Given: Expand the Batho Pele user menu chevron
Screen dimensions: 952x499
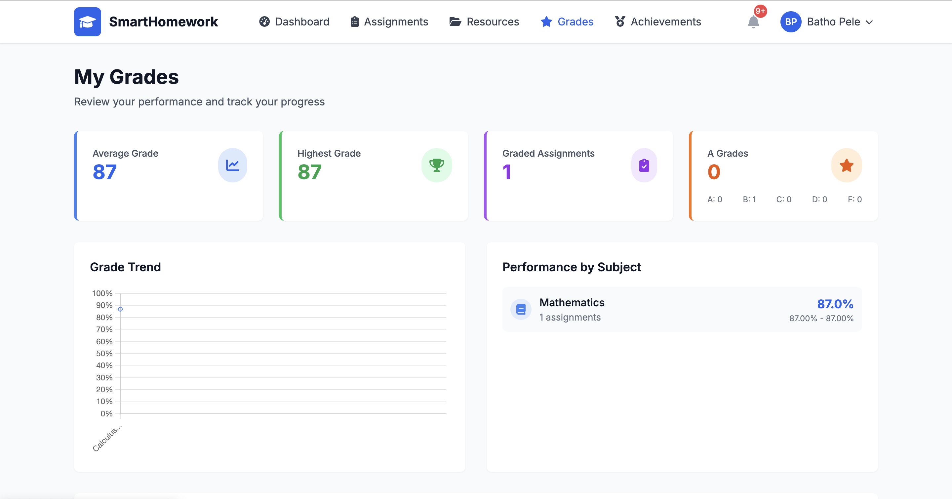Looking at the screenshot, I should pyautogui.click(x=869, y=22).
